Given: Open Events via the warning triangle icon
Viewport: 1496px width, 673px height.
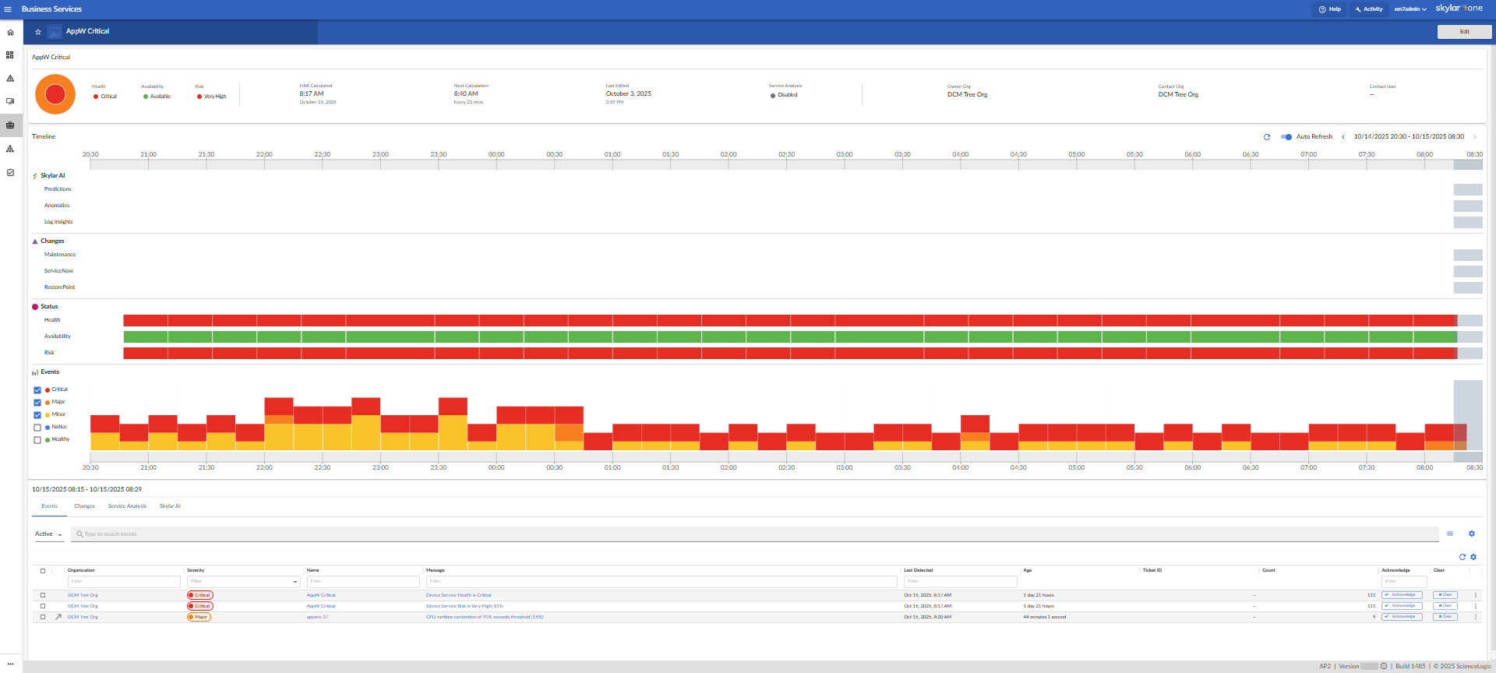Looking at the screenshot, I should click(10, 79).
